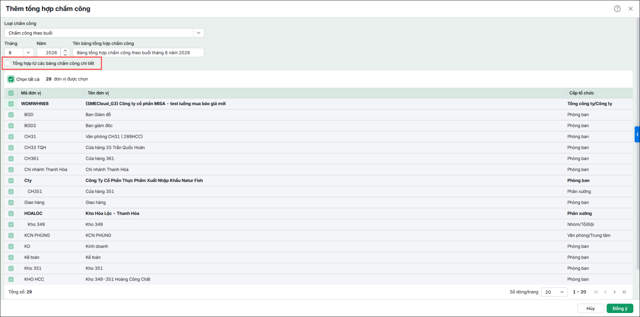Viewport: 640px width, 317px height.
Task: Click the Công Ty Cổ Phần Thực Phẩm Natur Fish cell
Action: [144, 180]
